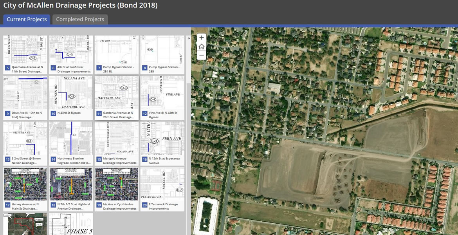458x235 pixels.
Task: Open Harvey Avenue at N. Main St thumbnail
Action: pos(25,184)
